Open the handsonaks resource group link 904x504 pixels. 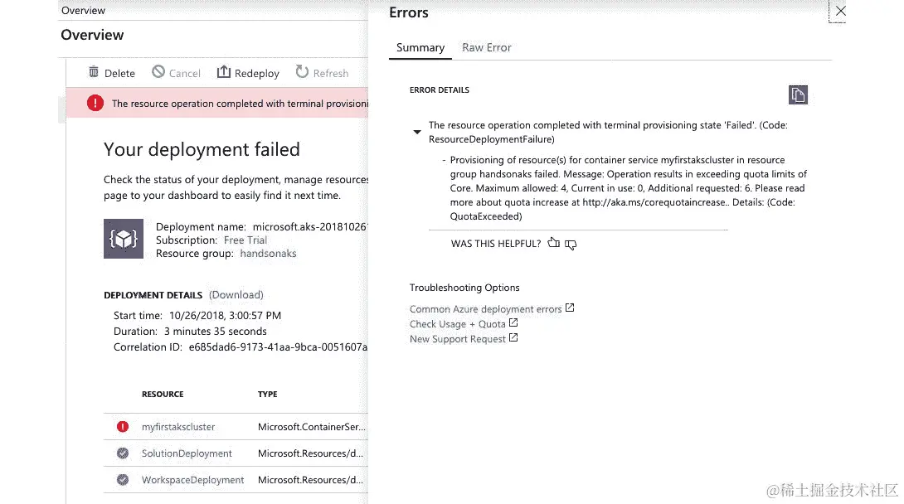[x=268, y=254]
